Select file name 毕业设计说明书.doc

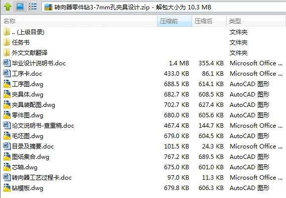point(39,63)
